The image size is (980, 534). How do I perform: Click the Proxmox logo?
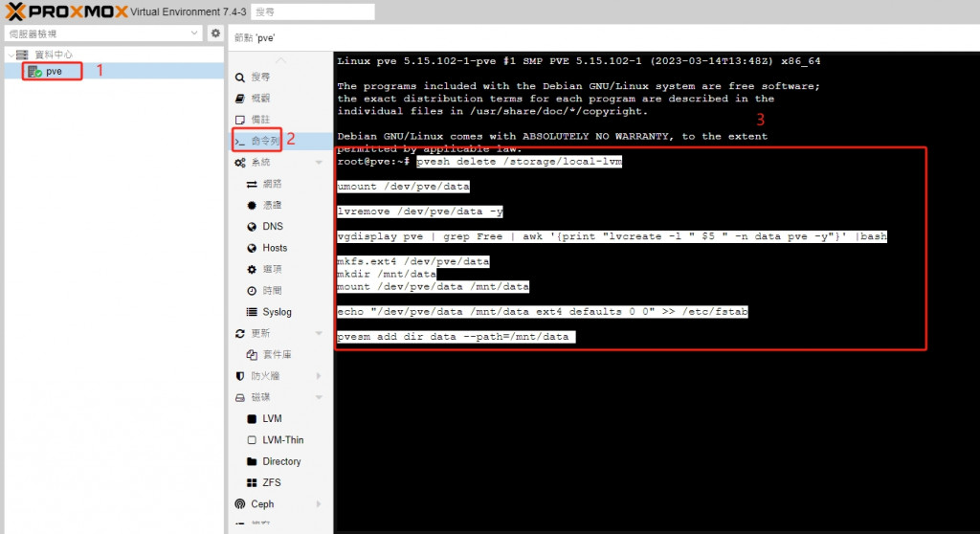point(66,11)
